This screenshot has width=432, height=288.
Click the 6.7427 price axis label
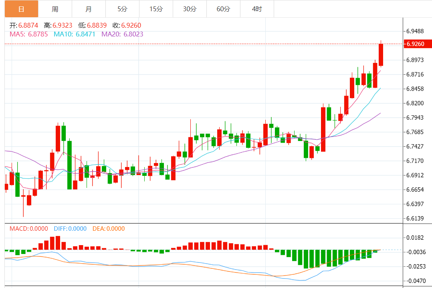click(x=415, y=146)
